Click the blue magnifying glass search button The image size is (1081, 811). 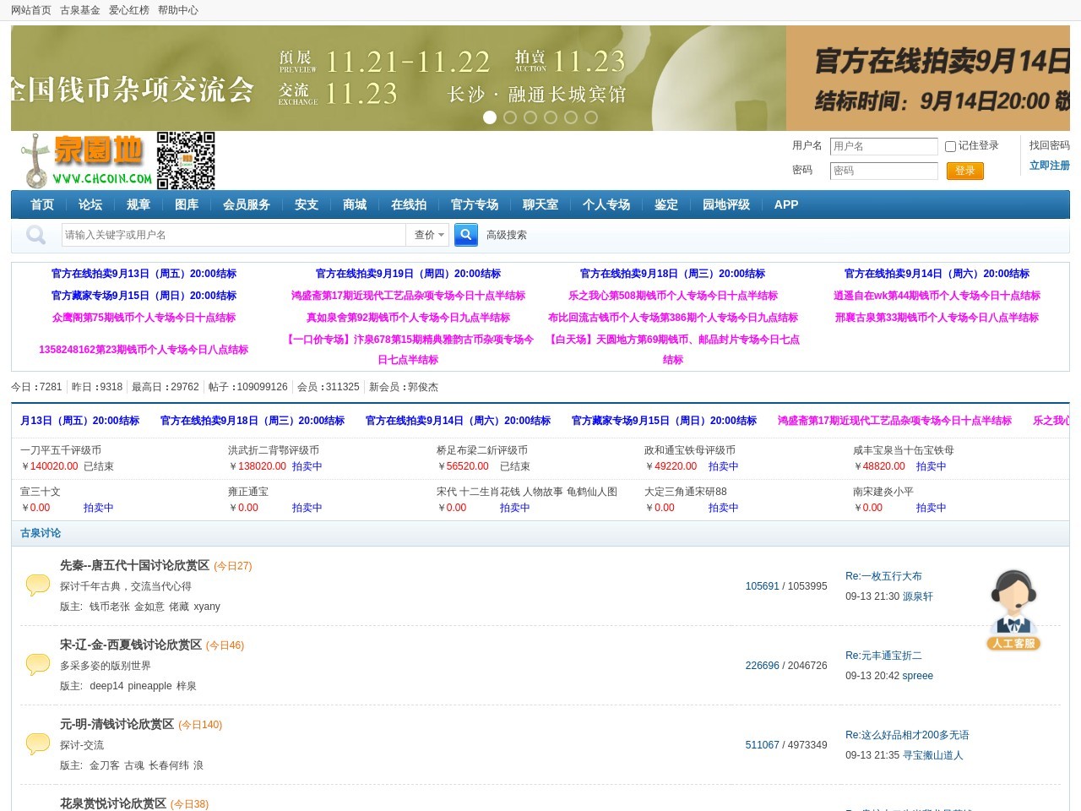465,235
